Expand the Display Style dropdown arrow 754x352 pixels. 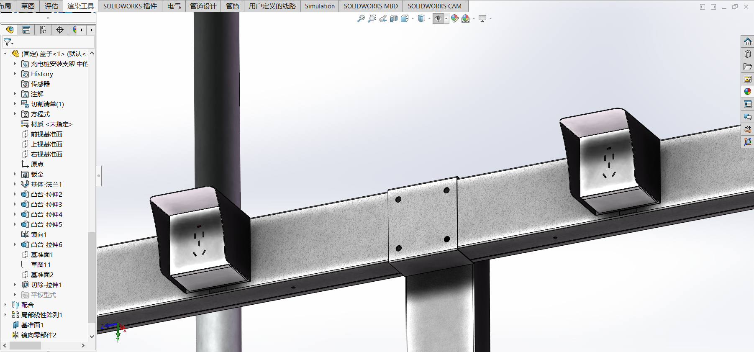tap(429, 18)
